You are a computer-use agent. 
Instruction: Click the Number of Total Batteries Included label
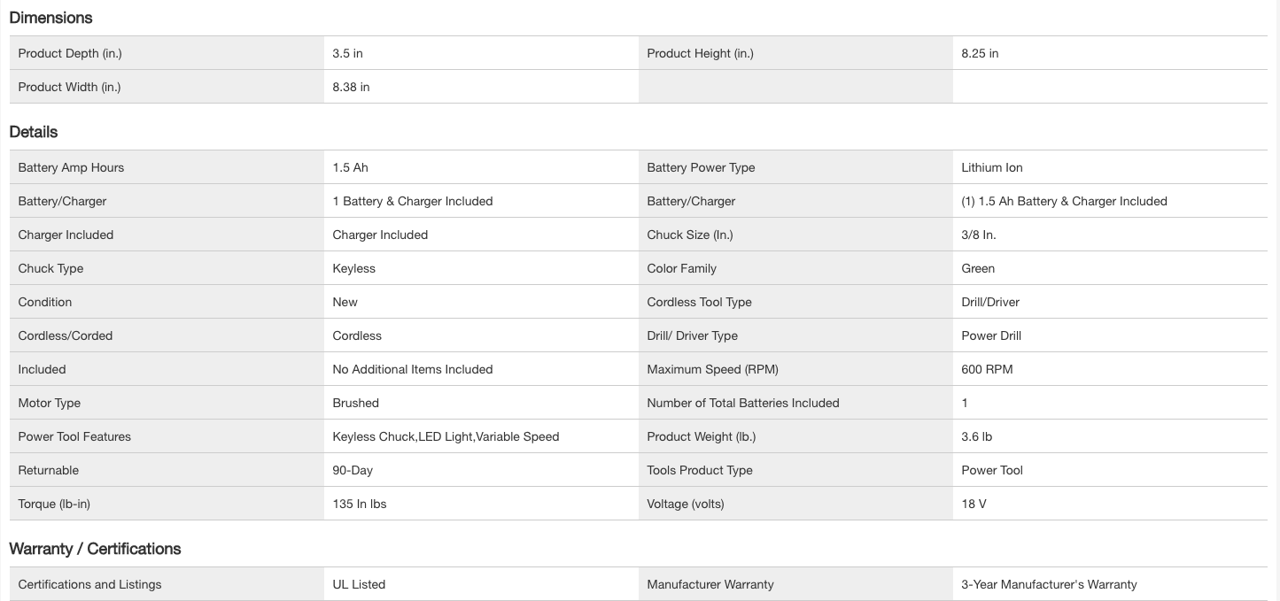click(x=743, y=403)
